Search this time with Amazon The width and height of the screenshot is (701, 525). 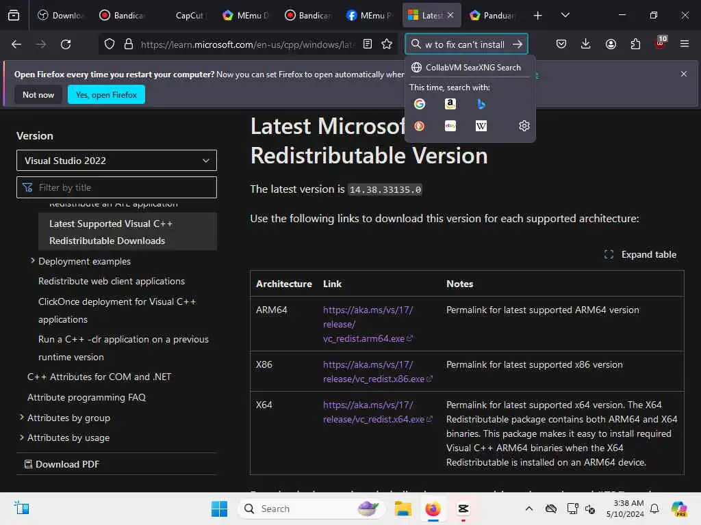pyautogui.click(x=450, y=104)
